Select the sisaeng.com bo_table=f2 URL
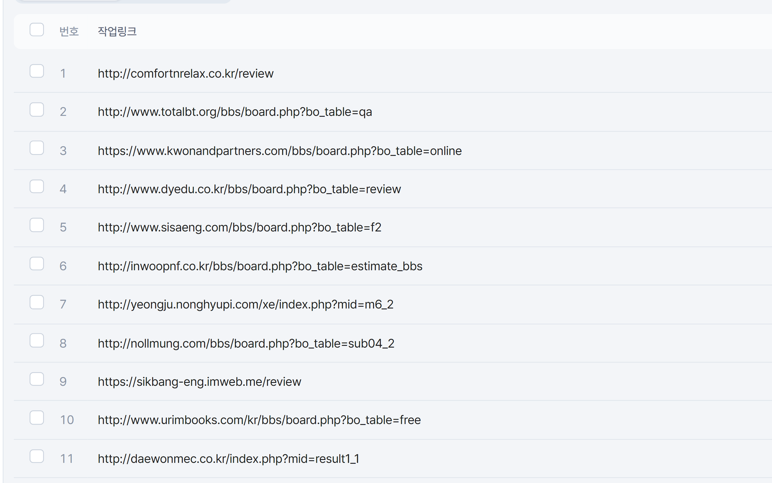The width and height of the screenshot is (772, 483). [x=240, y=228]
